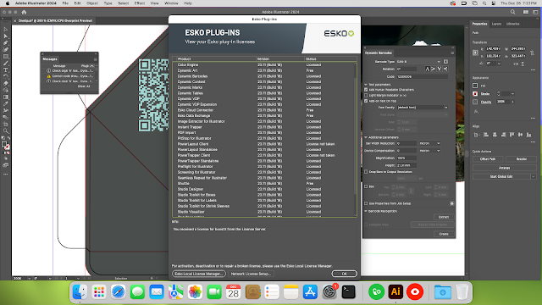542x305 pixels.
Task: Switch to the Libraries tab
Action: 513,24
